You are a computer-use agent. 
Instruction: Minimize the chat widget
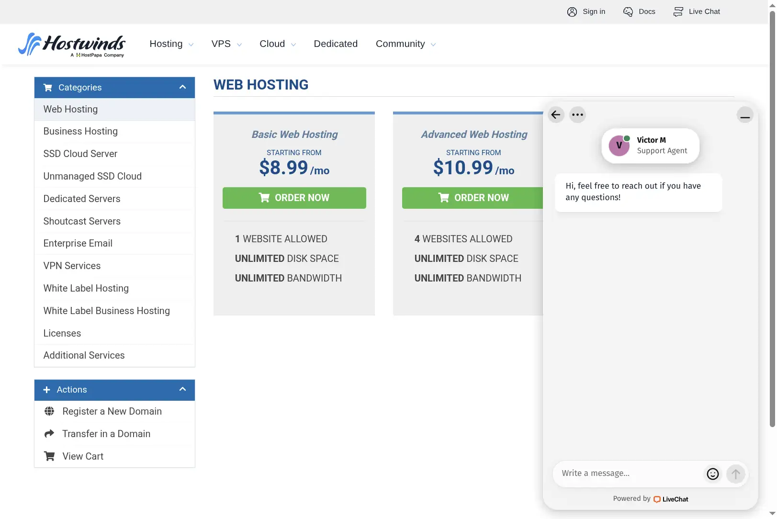pos(745,115)
